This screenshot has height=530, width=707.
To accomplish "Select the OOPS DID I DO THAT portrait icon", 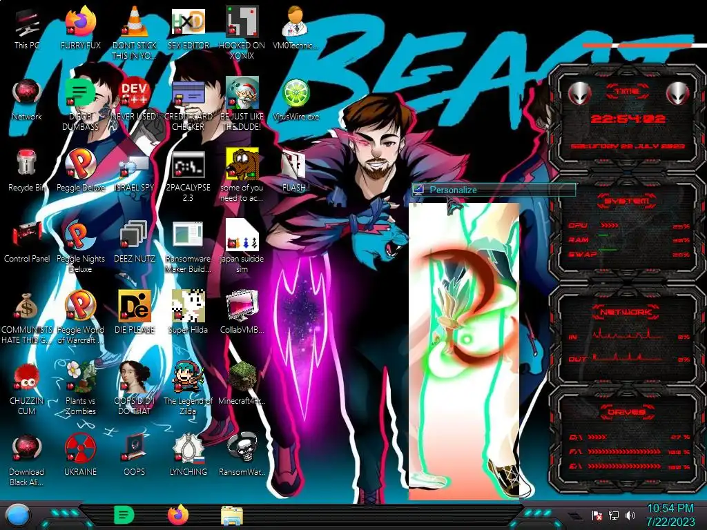I will 135,388.
